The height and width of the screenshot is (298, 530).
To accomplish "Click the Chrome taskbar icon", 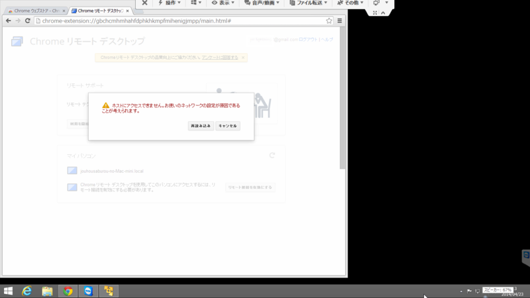I will point(68,291).
